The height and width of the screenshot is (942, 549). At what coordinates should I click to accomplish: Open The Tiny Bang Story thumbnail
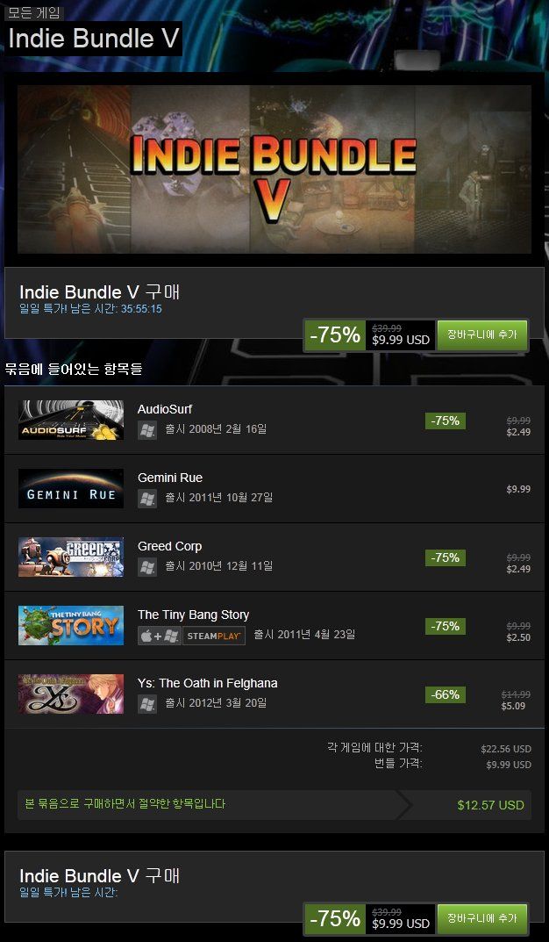(71, 625)
